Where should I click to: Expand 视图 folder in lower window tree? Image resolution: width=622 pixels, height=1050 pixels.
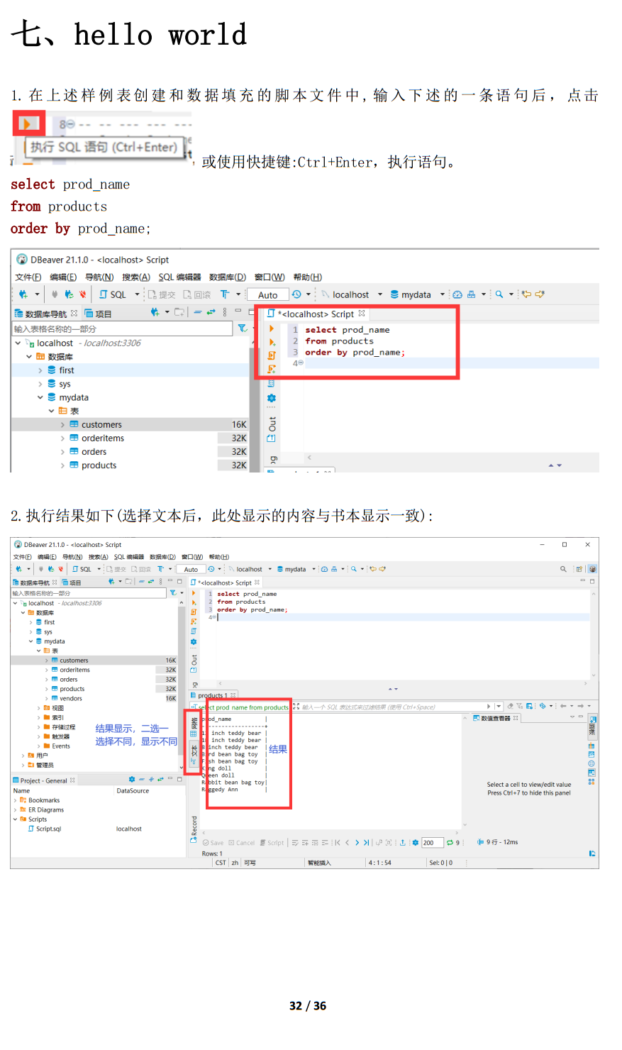(x=38, y=708)
